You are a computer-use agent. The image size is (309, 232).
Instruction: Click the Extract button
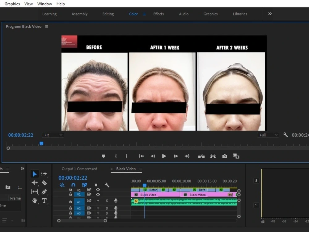(213, 156)
